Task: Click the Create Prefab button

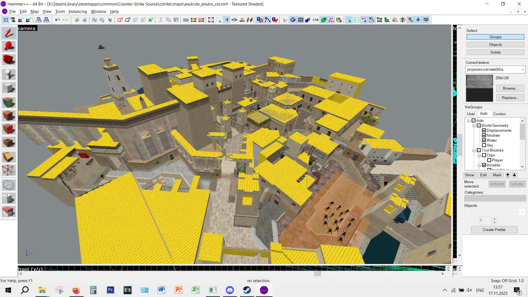Action: click(494, 230)
